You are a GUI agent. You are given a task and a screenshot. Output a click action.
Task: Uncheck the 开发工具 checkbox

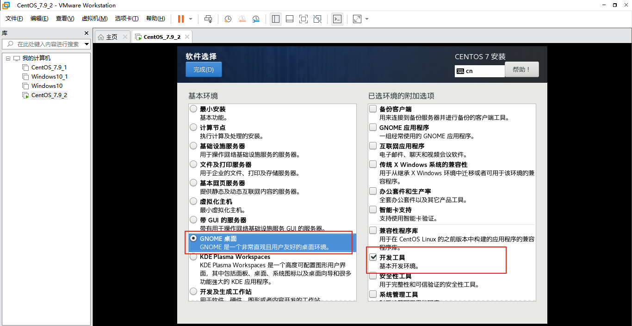(373, 257)
